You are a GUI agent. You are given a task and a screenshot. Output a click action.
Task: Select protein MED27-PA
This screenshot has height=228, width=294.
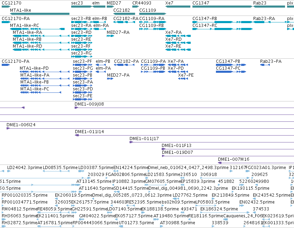pyautogui.click(x=110, y=79)
